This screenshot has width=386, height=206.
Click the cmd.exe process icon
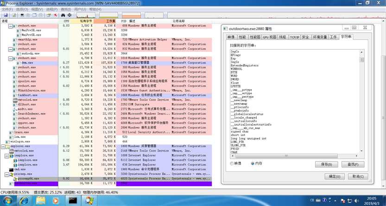11,169
